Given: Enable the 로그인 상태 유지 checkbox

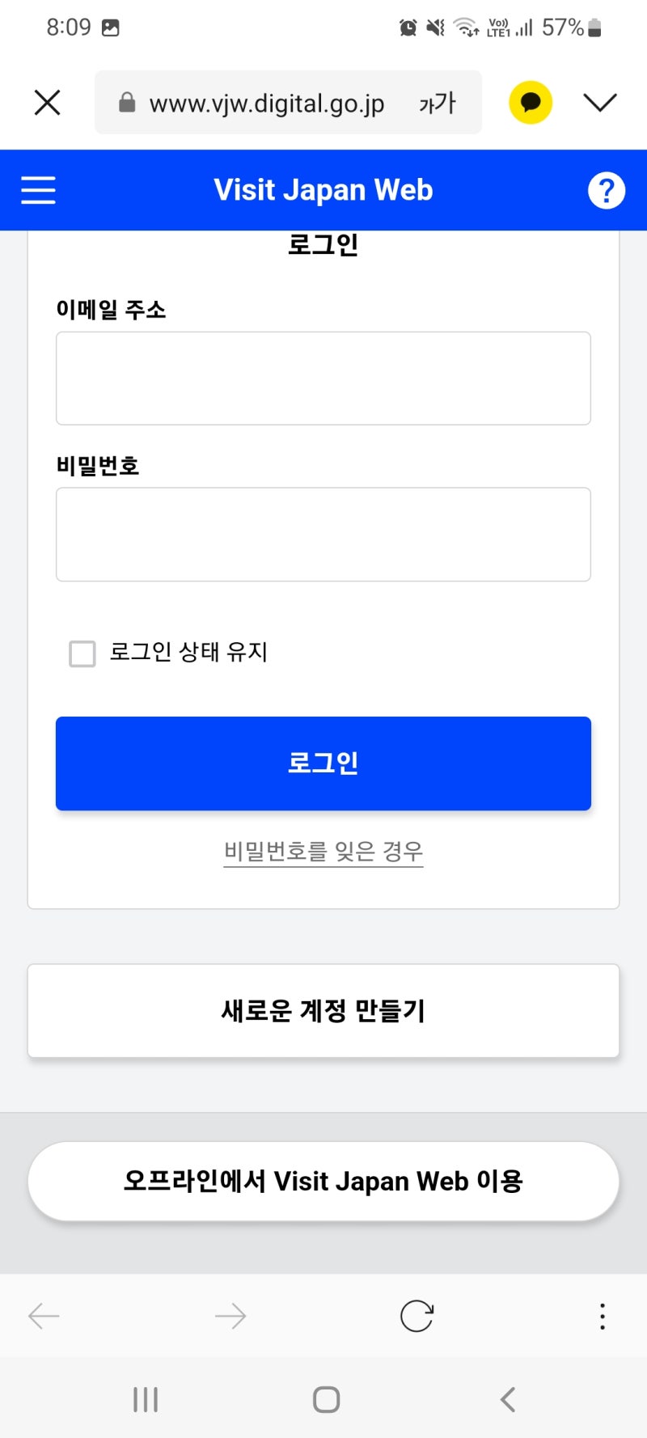Looking at the screenshot, I should point(82,653).
